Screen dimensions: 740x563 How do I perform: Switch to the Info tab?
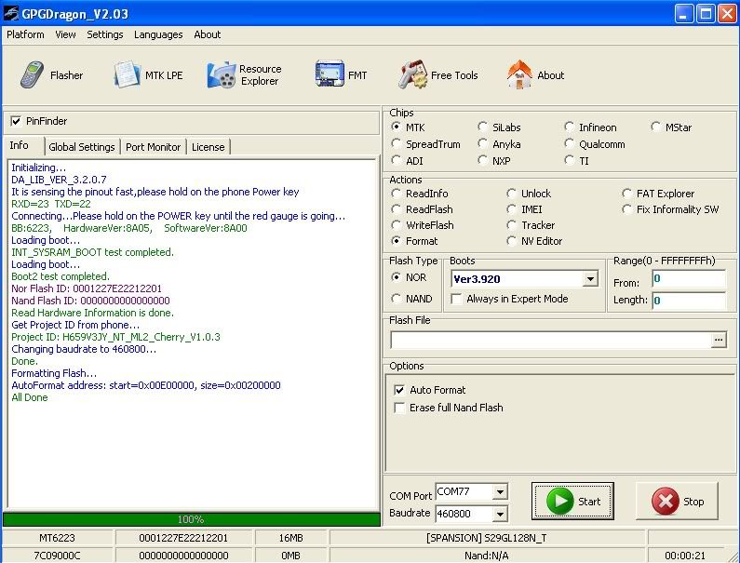[20, 145]
